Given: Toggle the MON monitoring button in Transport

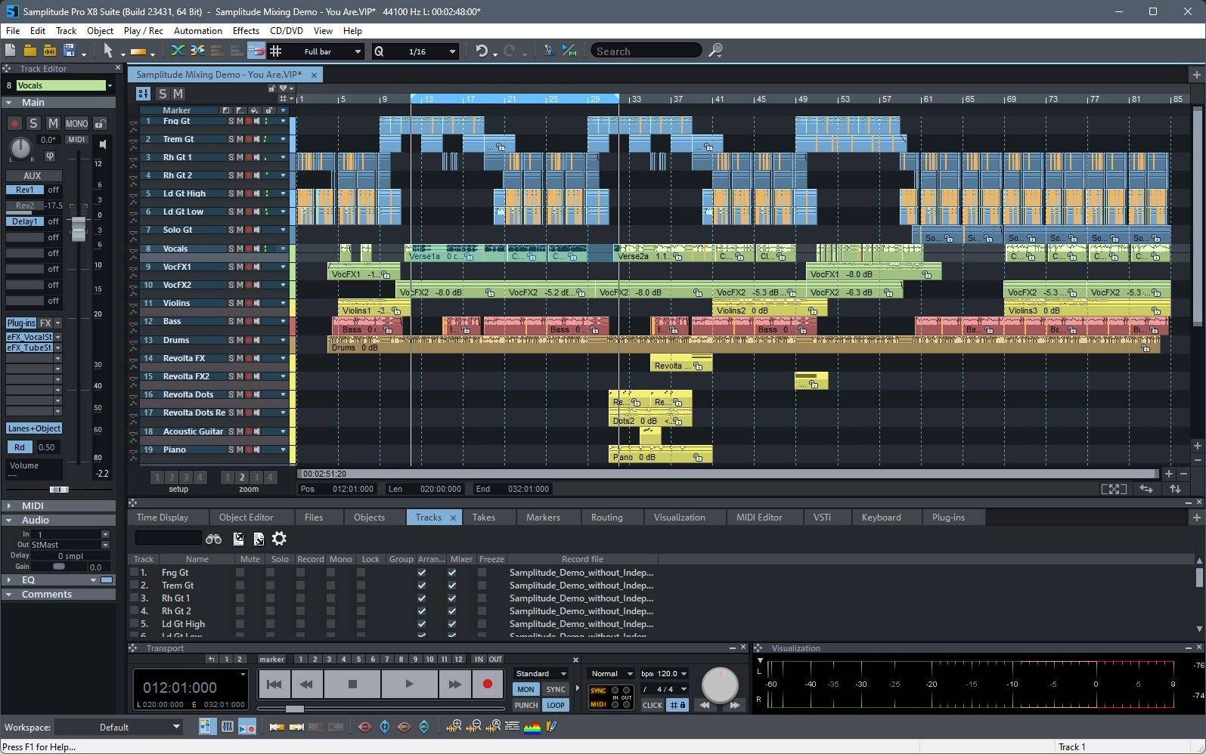Looking at the screenshot, I should (x=525, y=689).
